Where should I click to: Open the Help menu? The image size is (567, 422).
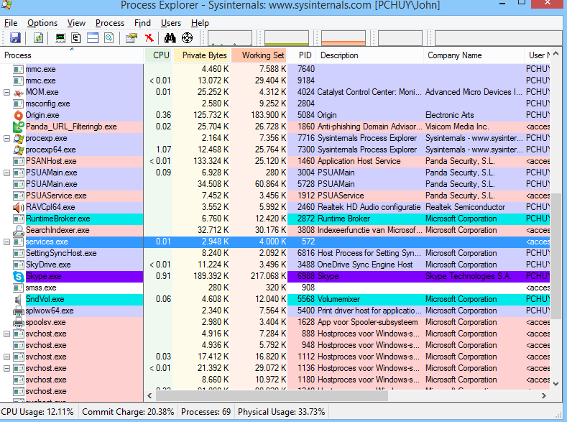200,23
